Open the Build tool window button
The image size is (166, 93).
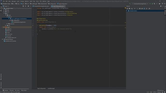click(12, 90)
